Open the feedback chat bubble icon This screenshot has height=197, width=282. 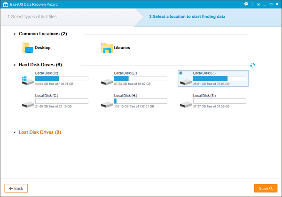[x=246, y=4]
